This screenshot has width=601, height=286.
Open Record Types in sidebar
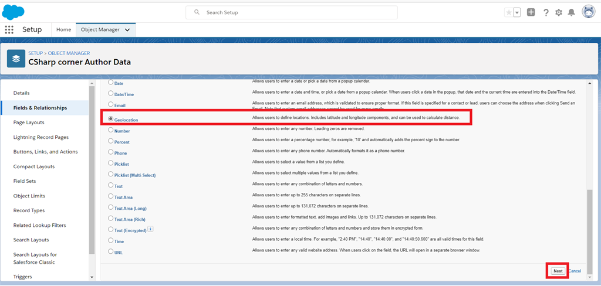pyautogui.click(x=29, y=210)
